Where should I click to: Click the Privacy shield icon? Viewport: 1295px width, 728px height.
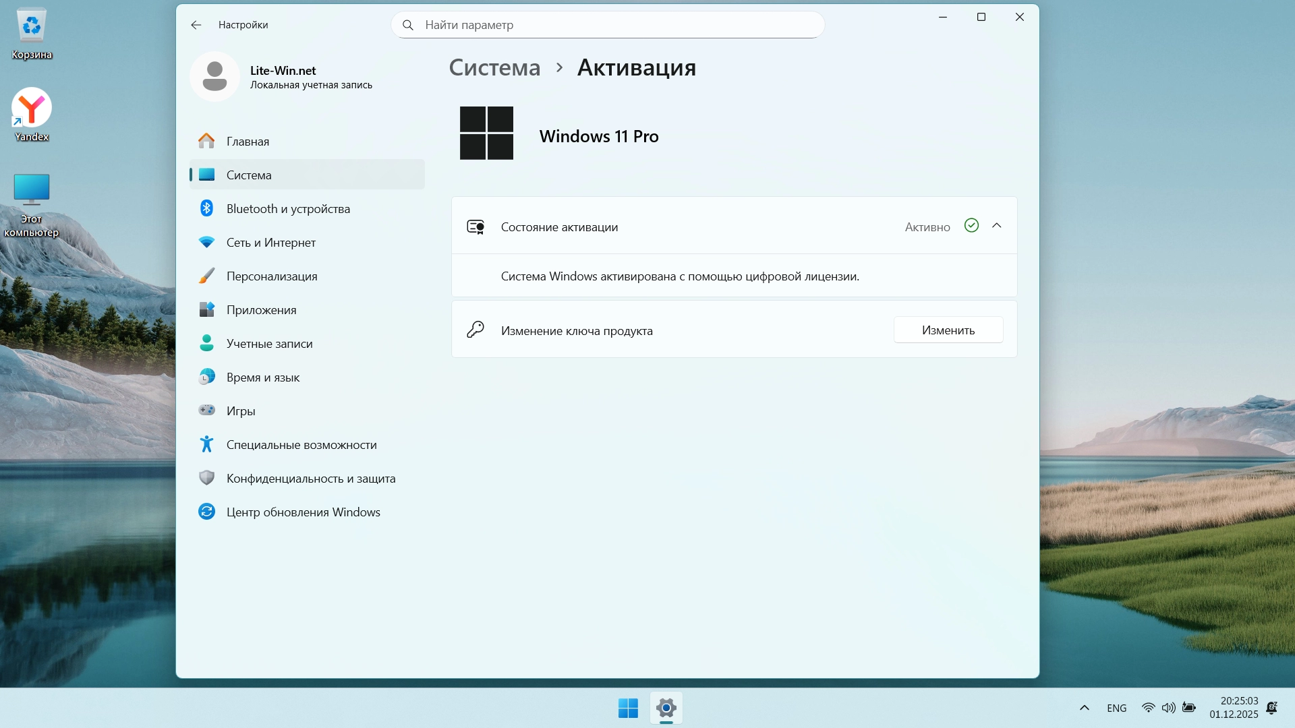pos(206,478)
